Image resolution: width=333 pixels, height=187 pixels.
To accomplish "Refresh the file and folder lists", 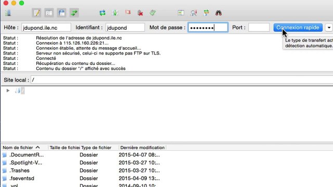I will coord(103,13).
